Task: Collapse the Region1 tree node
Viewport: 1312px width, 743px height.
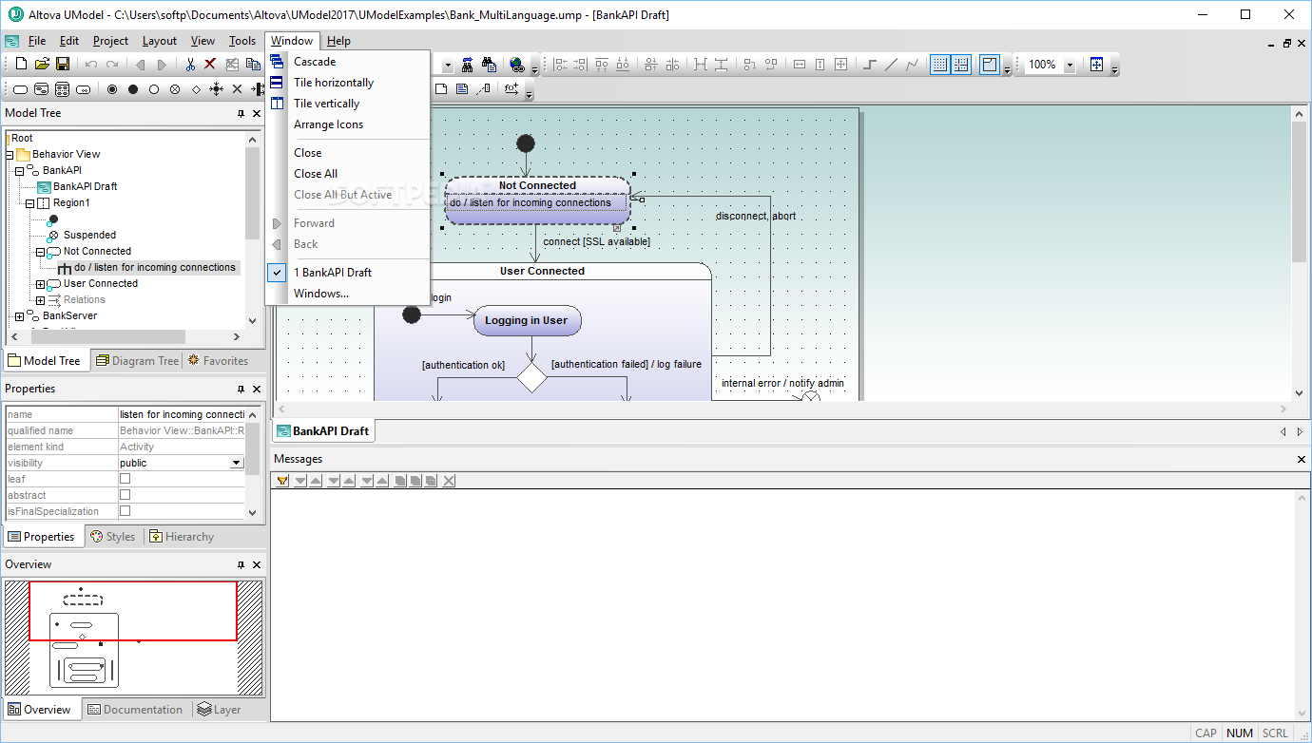Action: coord(29,203)
